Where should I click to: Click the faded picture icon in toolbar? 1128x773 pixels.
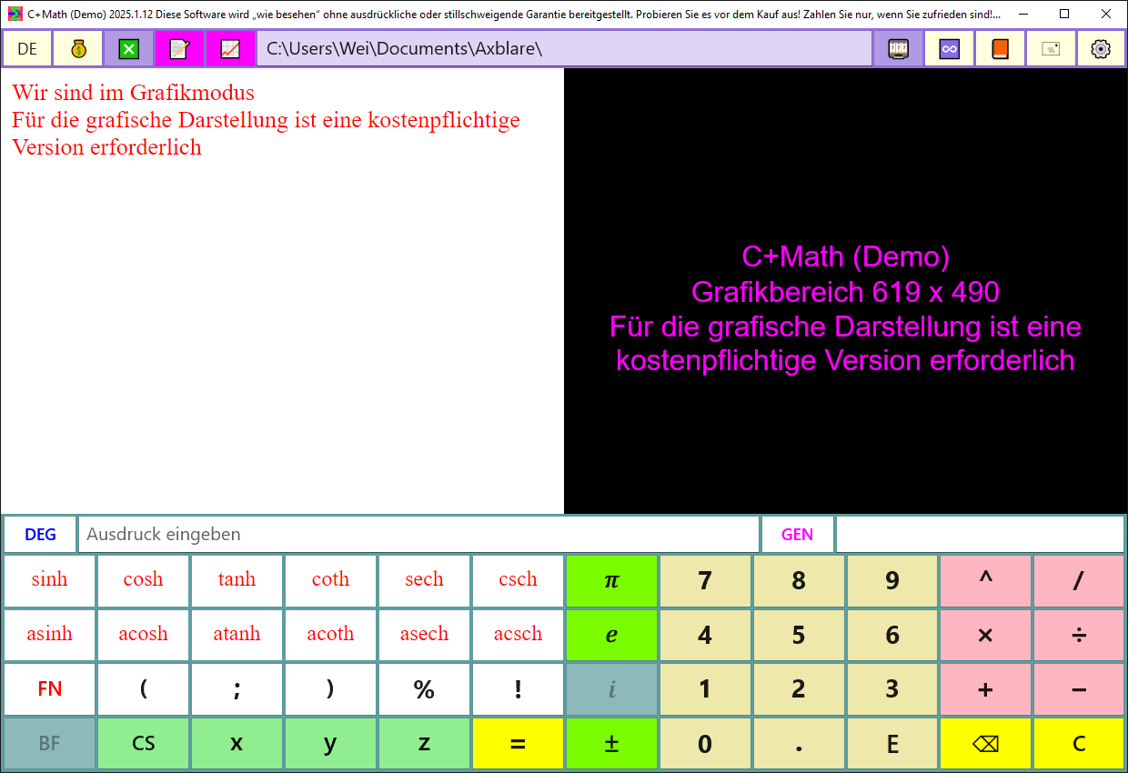(1052, 49)
